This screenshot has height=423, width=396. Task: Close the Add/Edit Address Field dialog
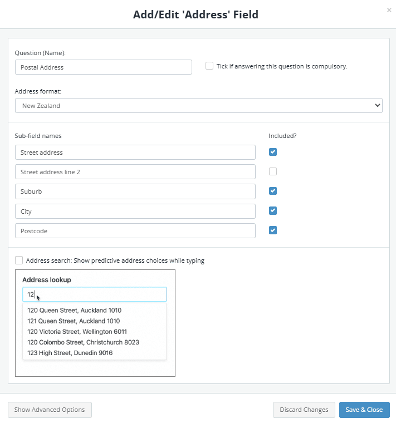pyautogui.click(x=389, y=10)
